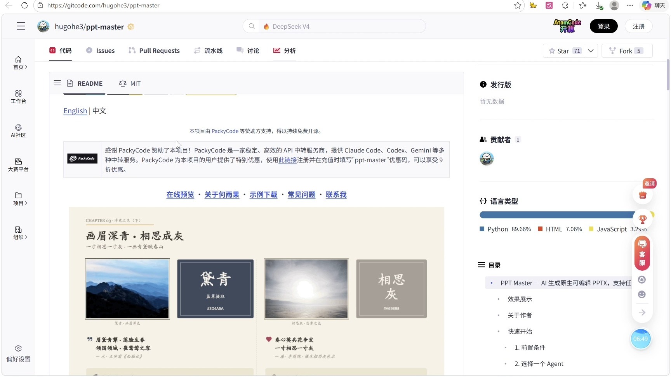Open the 讨论 tab
Image resolution: width=671 pixels, height=377 pixels.
tap(248, 50)
